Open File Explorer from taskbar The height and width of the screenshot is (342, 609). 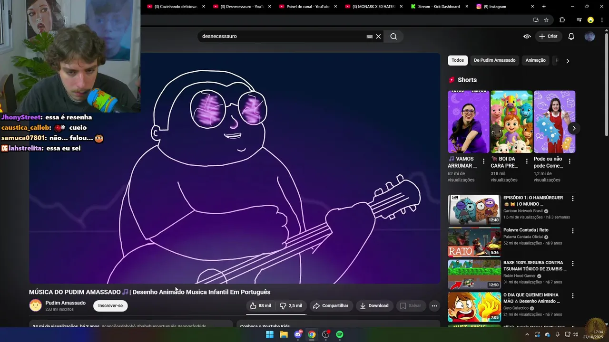pyautogui.click(x=284, y=334)
